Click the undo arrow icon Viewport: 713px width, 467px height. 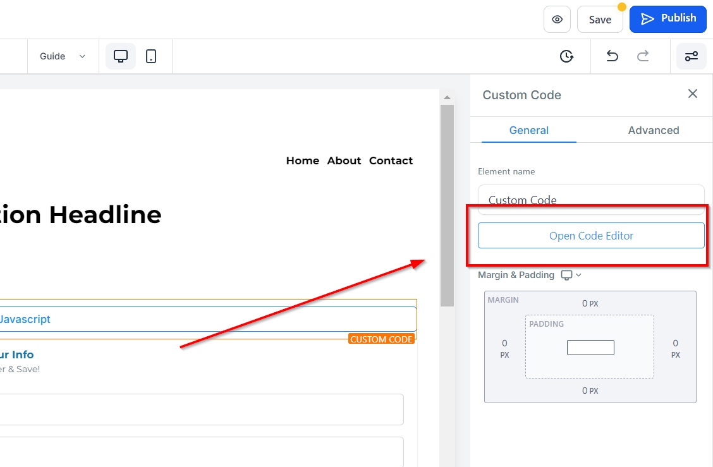click(x=612, y=56)
